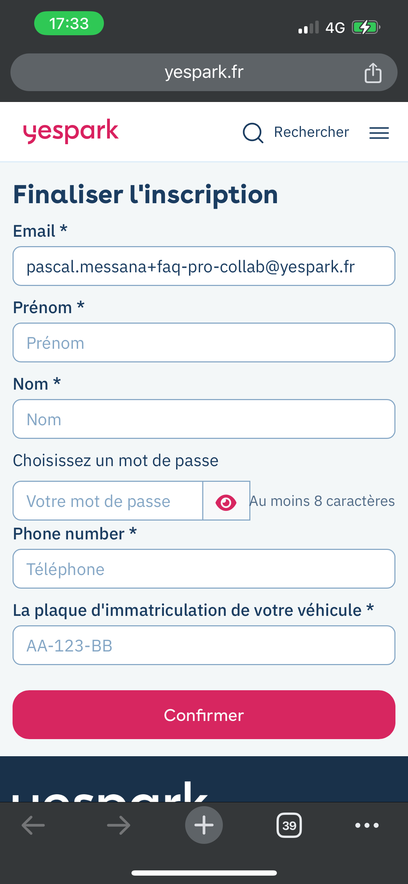Open the hamburger menu
Image resolution: width=408 pixels, height=884 pixels.
(379, 133)
